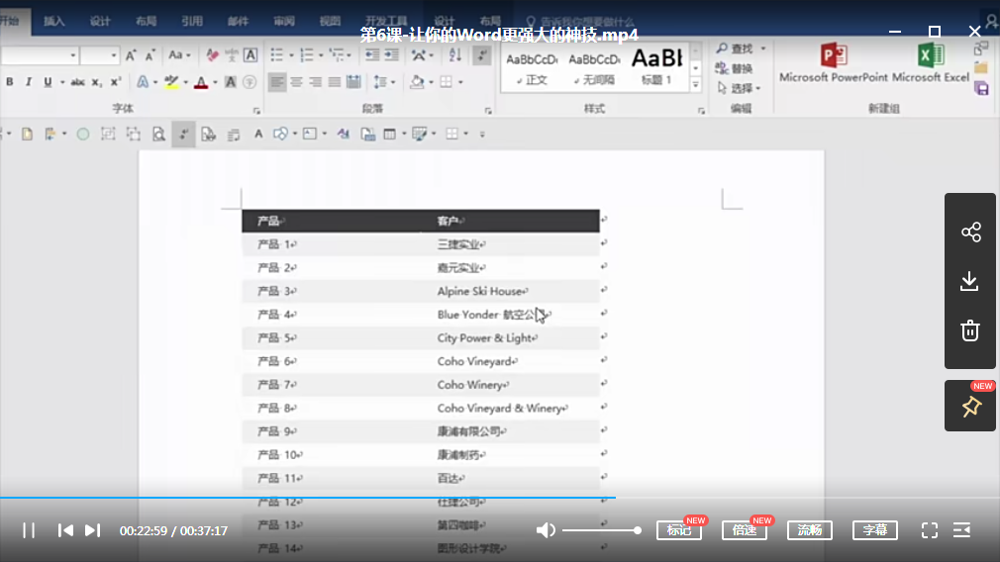This screenshot has height=562, width=1000.
Task: Apply bulleted list
Action: tap(276, 55)
